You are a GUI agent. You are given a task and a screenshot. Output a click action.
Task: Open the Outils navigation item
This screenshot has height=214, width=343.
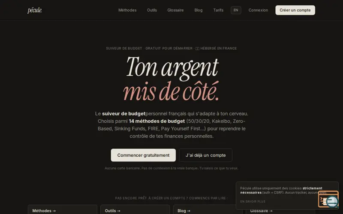[x=152, y=10]
